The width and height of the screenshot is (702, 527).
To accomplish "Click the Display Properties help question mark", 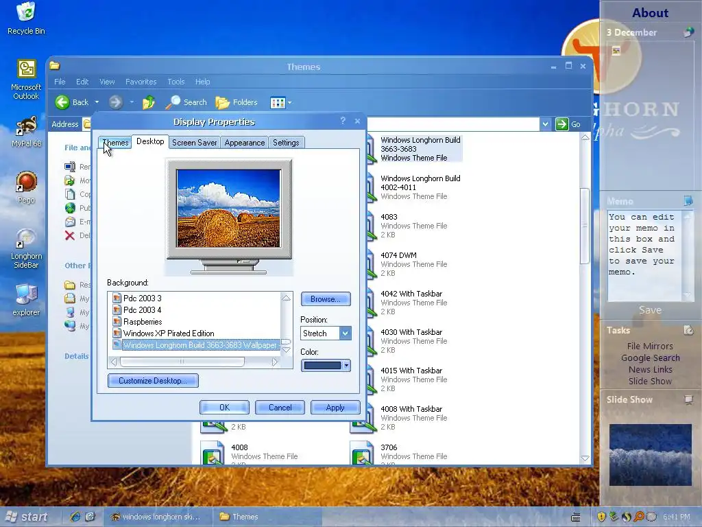I will (343, 121).
